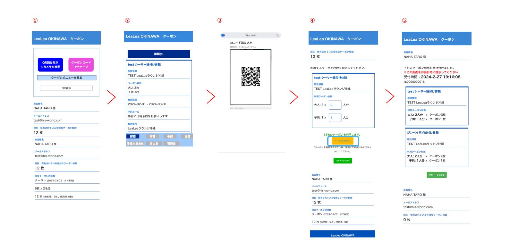
Task: Click the 大人: 2人分 x クーポン2枚 line
Action: 426,156
